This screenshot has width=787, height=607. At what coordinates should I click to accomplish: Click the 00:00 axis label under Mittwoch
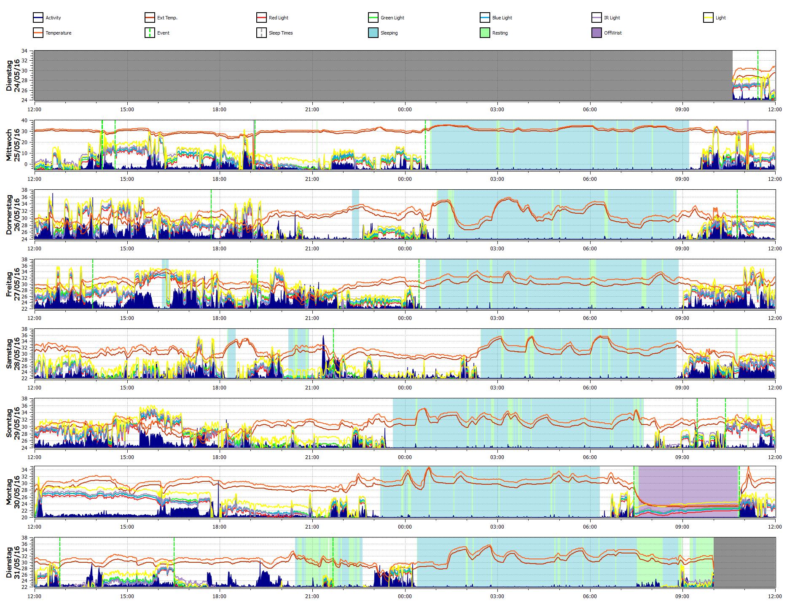point(405,179)
